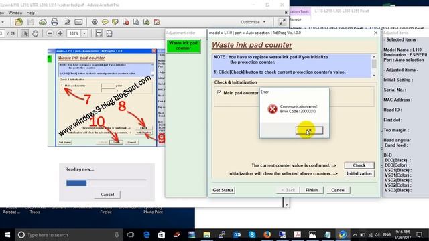Image resolution: width=429 pixels, height=241 pixels.
Task: Open Adobe Acrobat taskbar icon
Action: coord(297,235)
